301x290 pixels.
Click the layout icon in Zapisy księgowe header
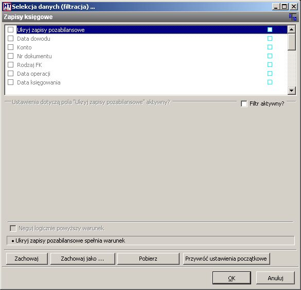(293, 17)
